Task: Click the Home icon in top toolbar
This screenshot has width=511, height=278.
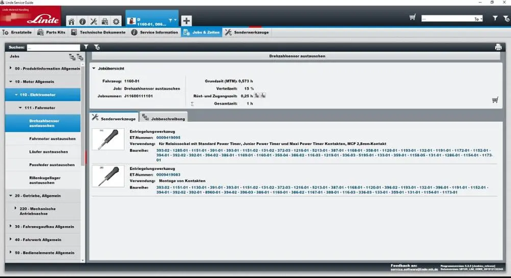Action: point(72,22)
